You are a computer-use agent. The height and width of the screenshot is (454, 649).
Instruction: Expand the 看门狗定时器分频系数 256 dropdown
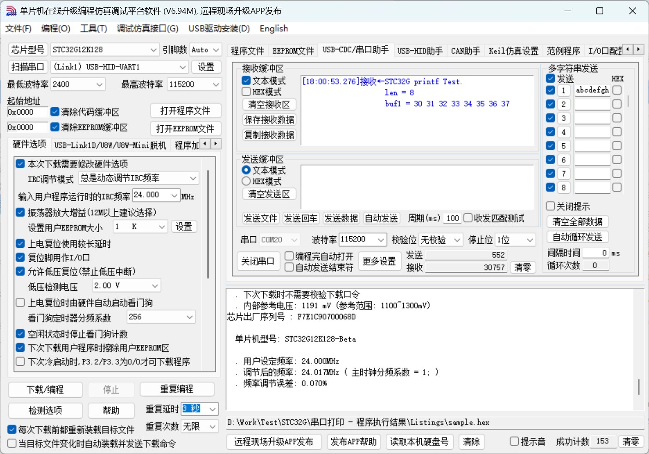point(190,317)
